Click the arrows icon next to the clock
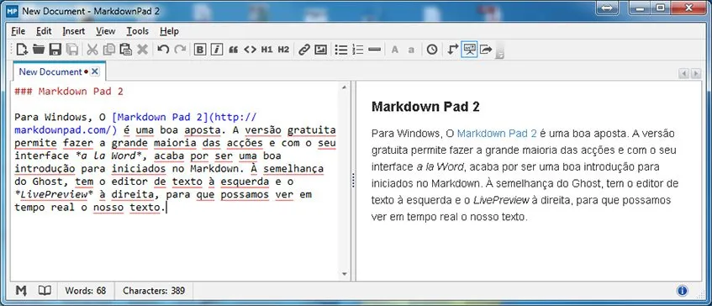Viewport: 712px width, 306px height. point(452,50)
